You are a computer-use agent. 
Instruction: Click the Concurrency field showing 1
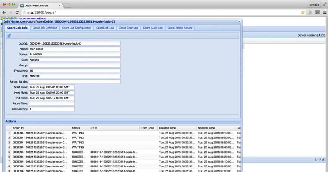[52, 109]
